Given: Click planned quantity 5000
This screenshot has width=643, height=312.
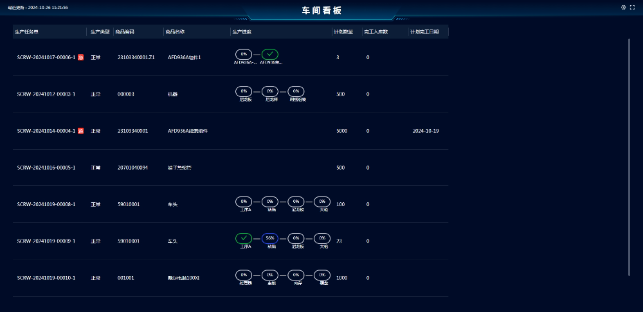Looking at the screenshot, I should point(342,131).
